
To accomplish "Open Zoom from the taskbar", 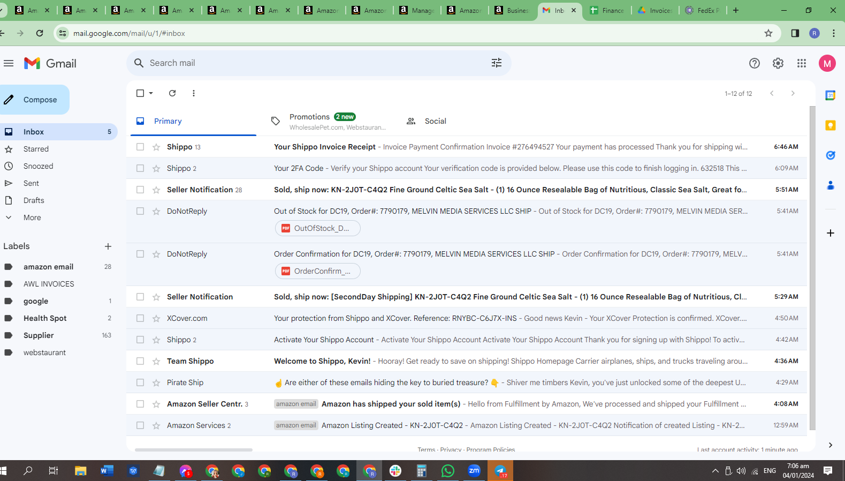I will [x=474, y=471].
